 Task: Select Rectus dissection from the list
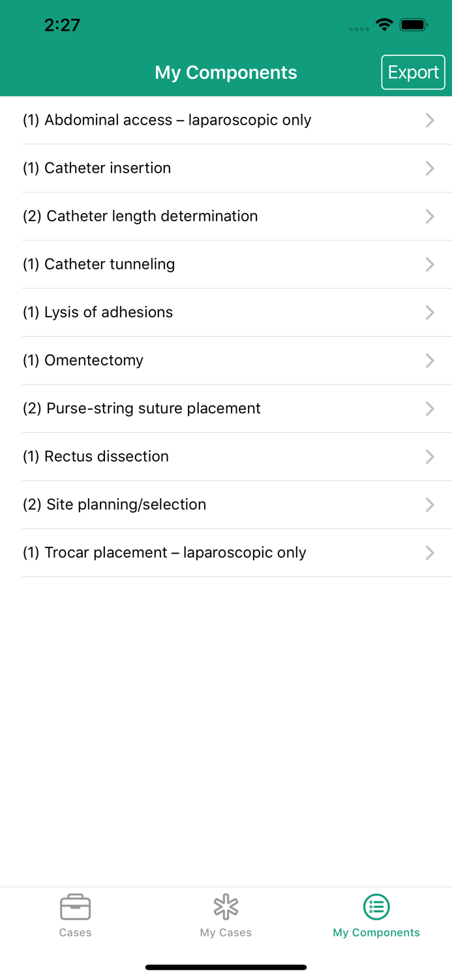[226, 456]
